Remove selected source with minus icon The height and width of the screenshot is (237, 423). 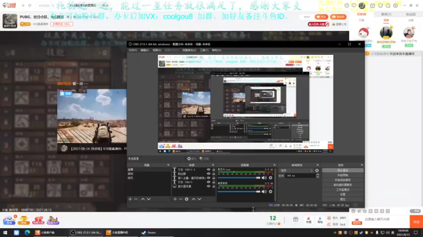pos(181,199)
